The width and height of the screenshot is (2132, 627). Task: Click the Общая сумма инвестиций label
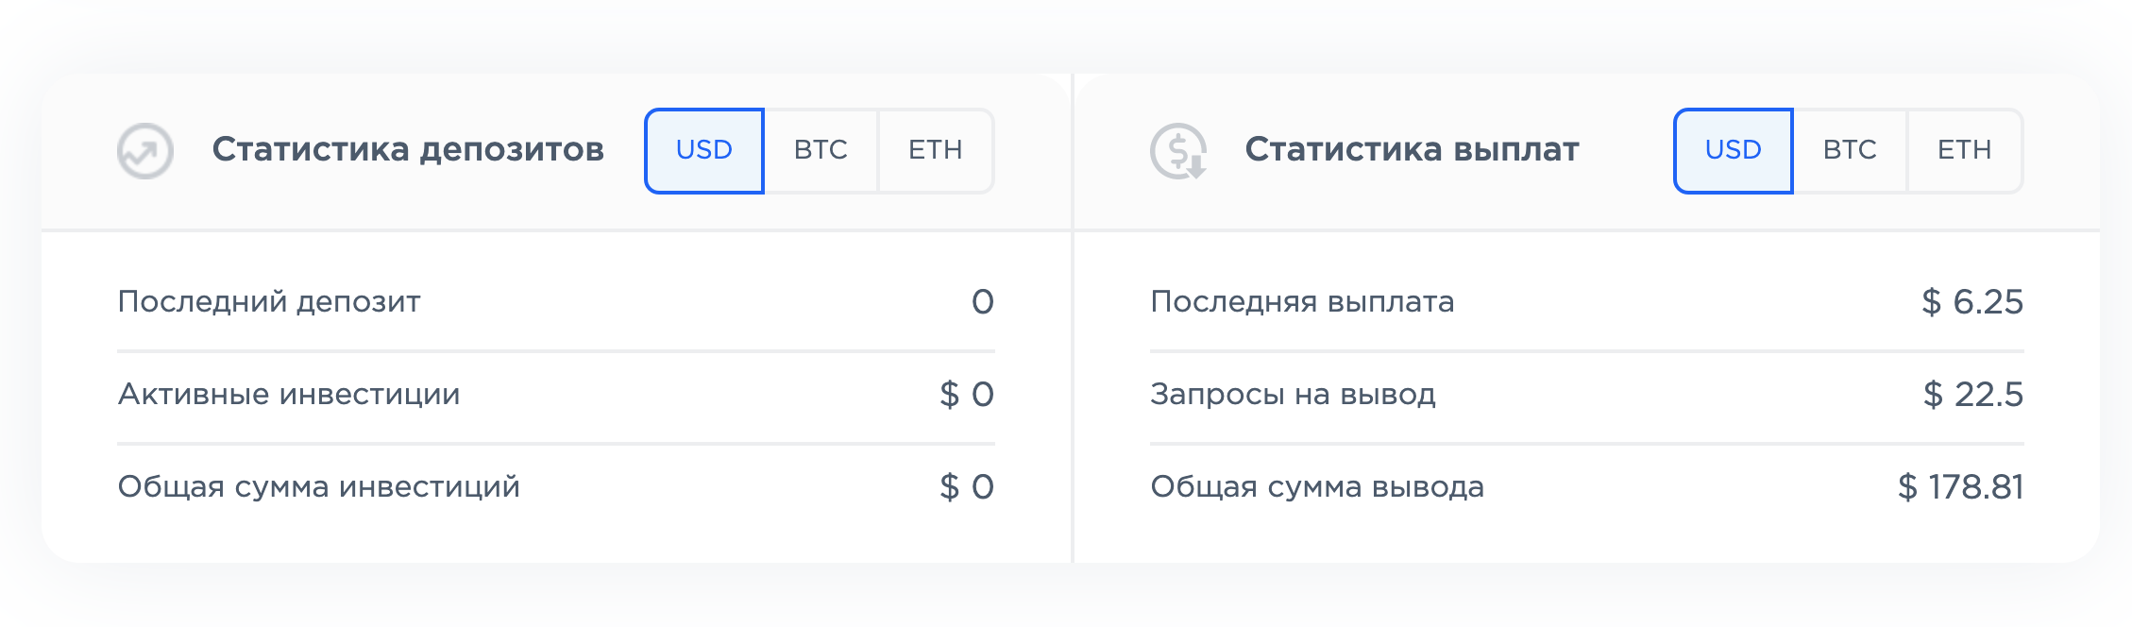(x=319, y=487)
